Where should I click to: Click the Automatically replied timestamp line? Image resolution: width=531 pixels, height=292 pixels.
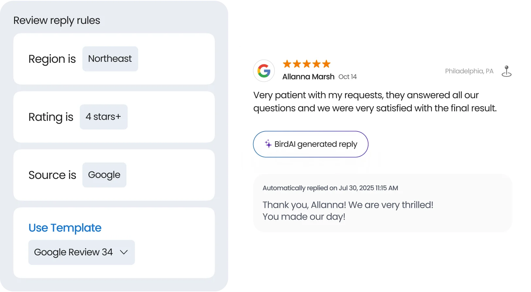(x=330, y=188)
